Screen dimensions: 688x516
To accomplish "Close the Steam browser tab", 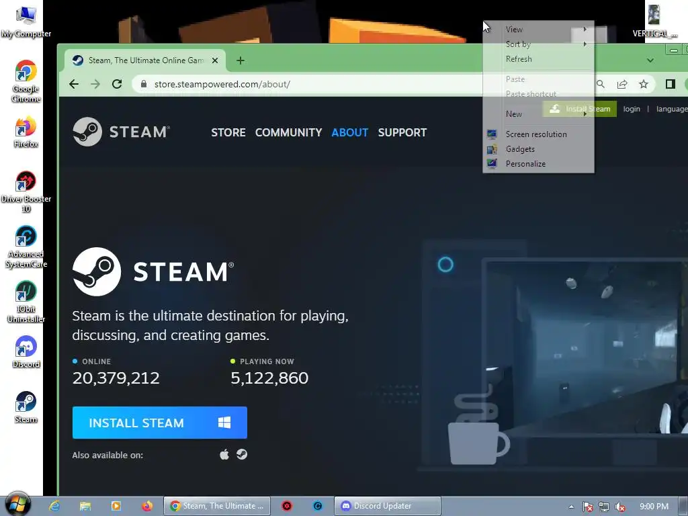I will [x=215, y=60].
